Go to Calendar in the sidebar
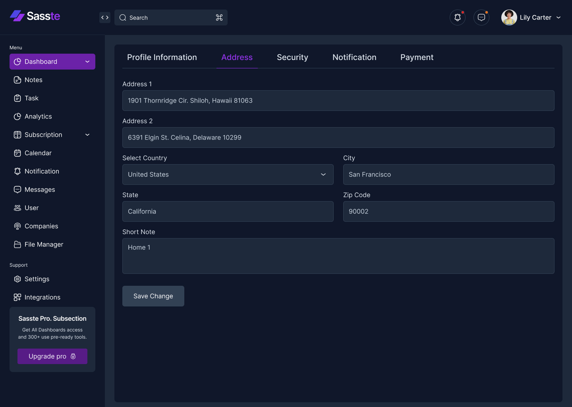The image size is (572, 407). tap(38, 153)
